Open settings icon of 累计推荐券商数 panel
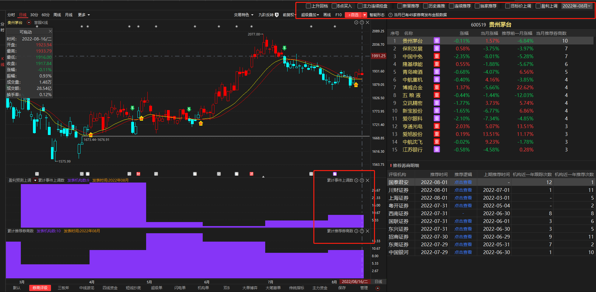This screenshot has width=596, height=292. point(356,231)
